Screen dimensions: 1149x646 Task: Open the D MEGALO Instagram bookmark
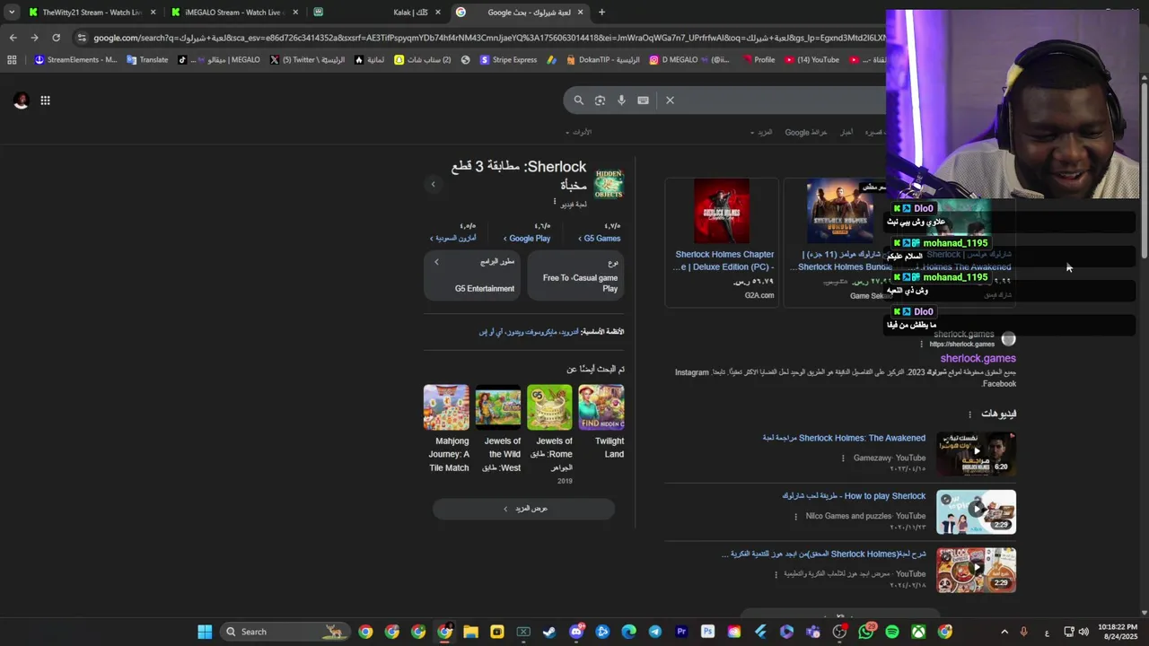click(689, 60)
